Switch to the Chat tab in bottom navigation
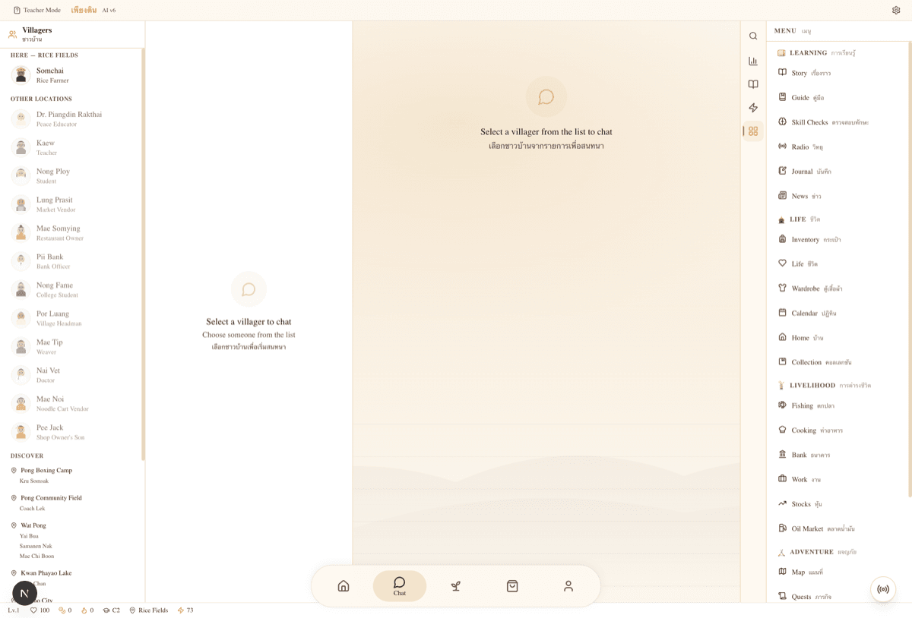The image size is (912, 618). click(399, 585)
